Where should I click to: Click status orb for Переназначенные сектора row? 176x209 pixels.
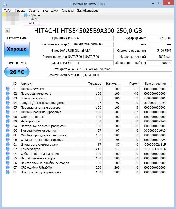[x=8, y=107]
